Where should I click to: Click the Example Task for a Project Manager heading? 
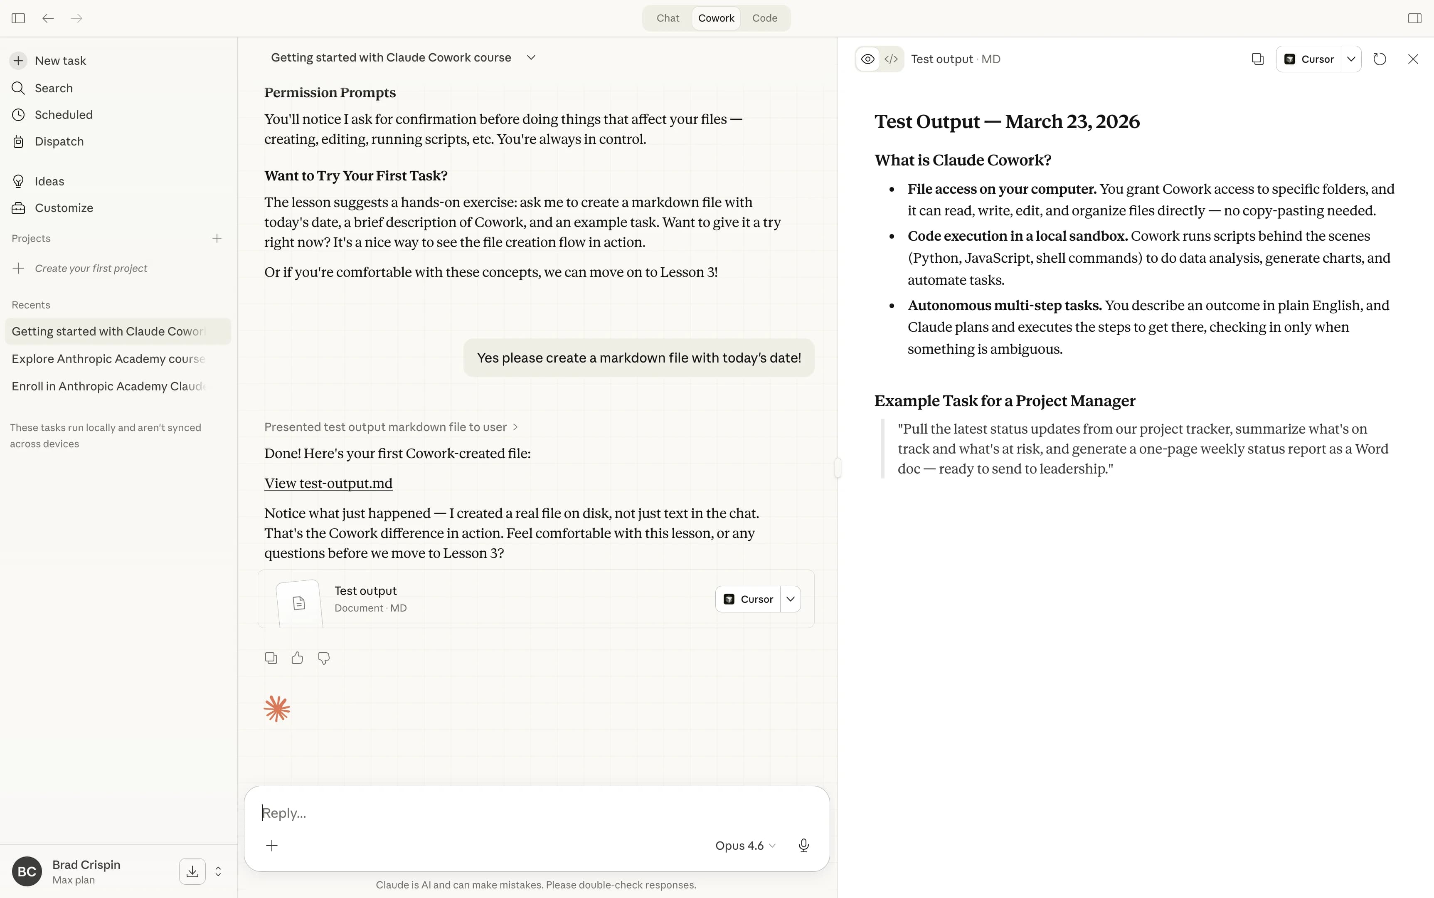click(x=1005, y=401)
